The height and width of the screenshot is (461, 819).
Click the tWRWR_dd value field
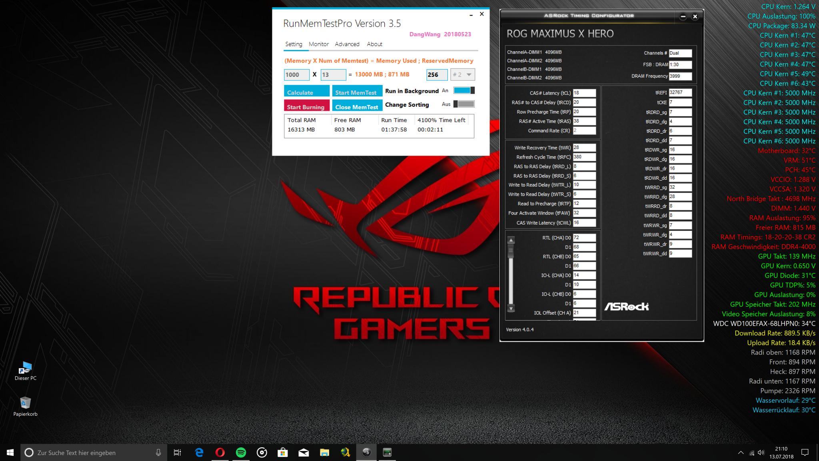[680, 253]
